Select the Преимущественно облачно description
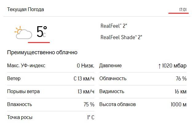The image size is (193, 127). 42,52
